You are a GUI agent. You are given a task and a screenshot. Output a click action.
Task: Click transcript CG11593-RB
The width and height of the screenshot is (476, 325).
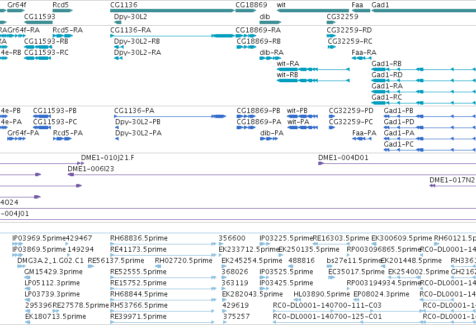pyautogui.click(x=46, y=41)
